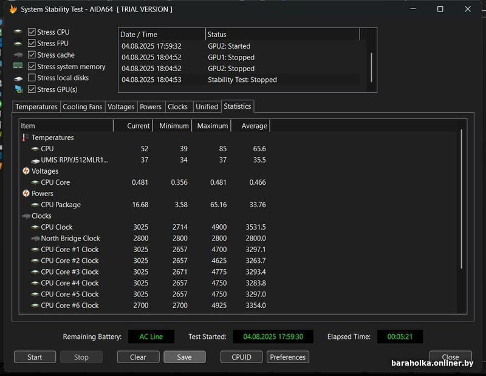Viewport: 486px width, 376px height.
Task: Click the icon of the CPU Clock row
Action: 35,227
